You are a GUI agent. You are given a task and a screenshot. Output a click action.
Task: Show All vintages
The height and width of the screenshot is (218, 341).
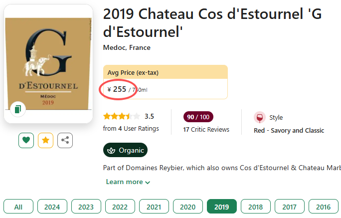pyautogui.click(x=18, y=207)
